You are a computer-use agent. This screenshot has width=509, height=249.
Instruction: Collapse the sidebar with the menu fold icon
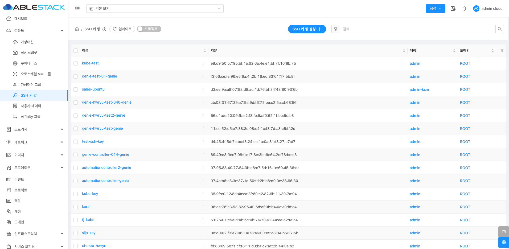click(77, 8)
